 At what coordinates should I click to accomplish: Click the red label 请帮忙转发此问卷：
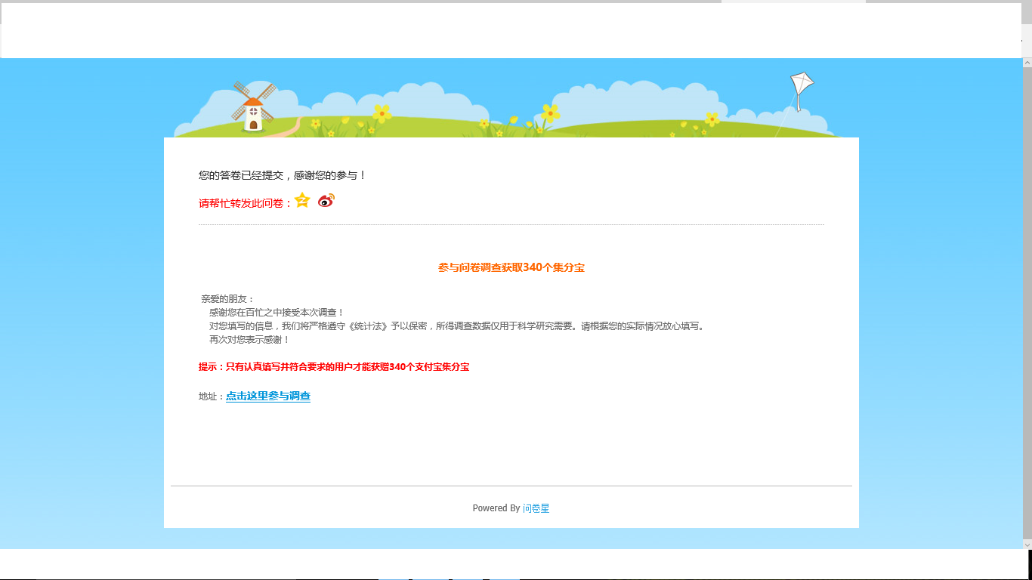pyautogui.click(x=246, y=203)
